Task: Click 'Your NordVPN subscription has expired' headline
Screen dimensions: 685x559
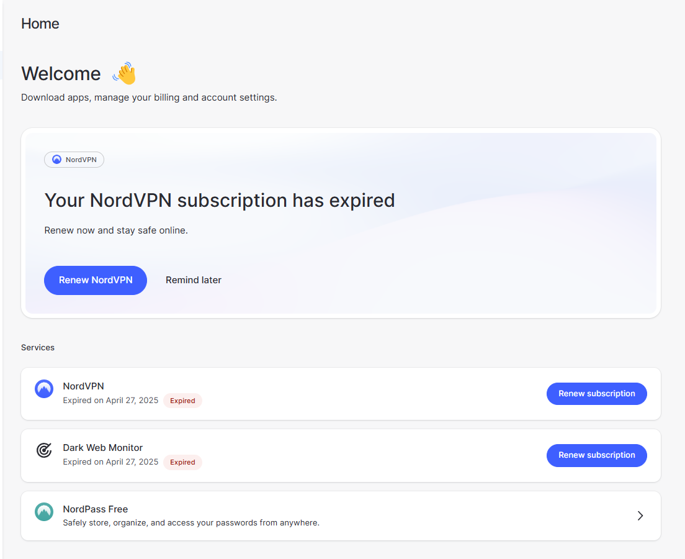Action: click(220, 201)
